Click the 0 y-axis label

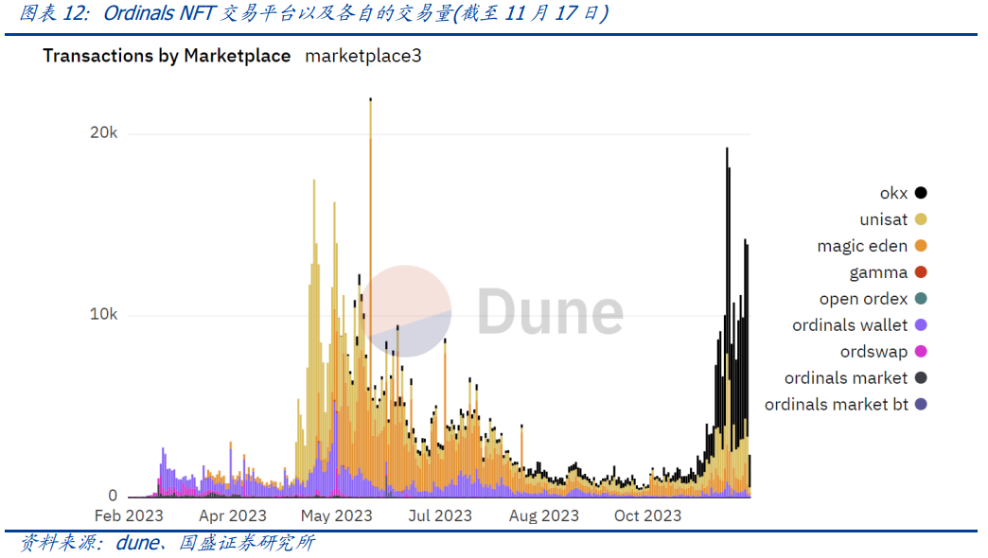[113, 496]
